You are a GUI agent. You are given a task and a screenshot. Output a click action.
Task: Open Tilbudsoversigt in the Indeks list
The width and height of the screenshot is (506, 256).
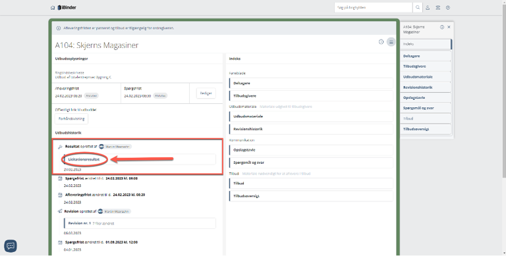tap(311, 195)
